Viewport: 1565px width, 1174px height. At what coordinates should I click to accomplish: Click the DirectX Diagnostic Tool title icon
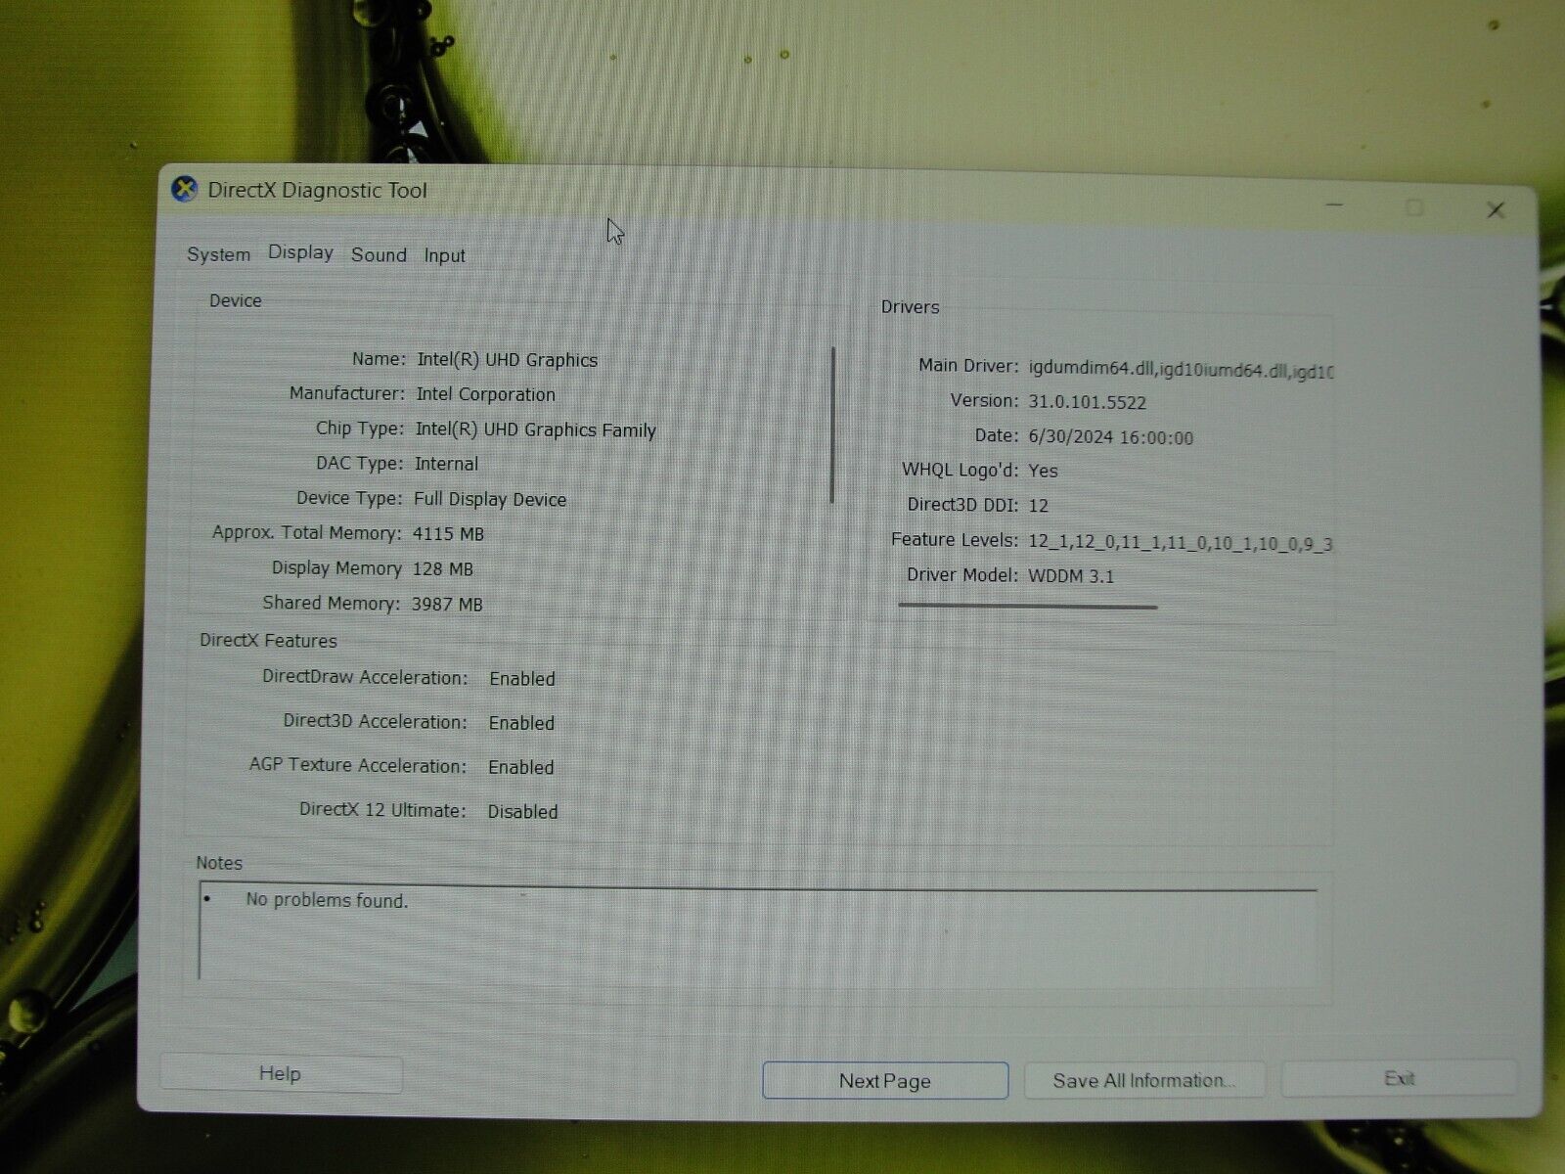[x=184, y=189]
